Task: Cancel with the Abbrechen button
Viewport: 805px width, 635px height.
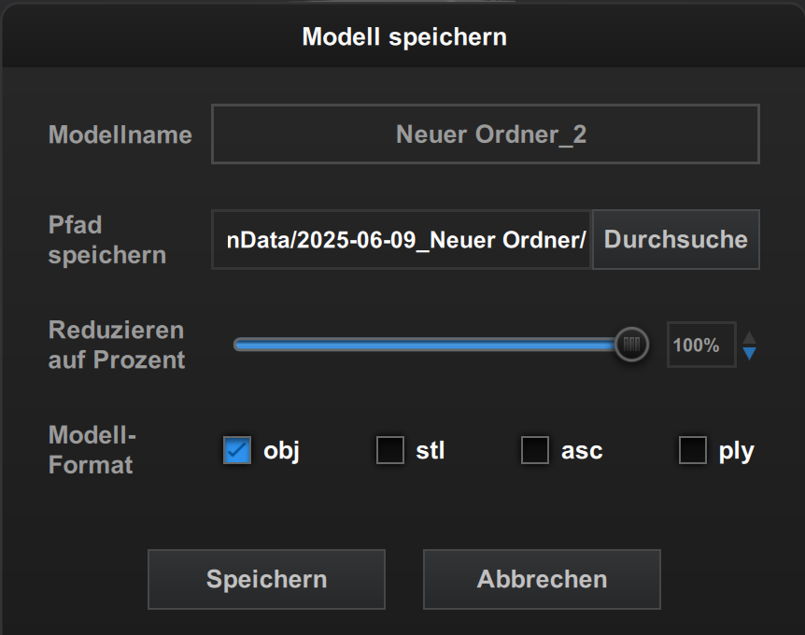Action: pyautogui.click(x=542, y=579)
